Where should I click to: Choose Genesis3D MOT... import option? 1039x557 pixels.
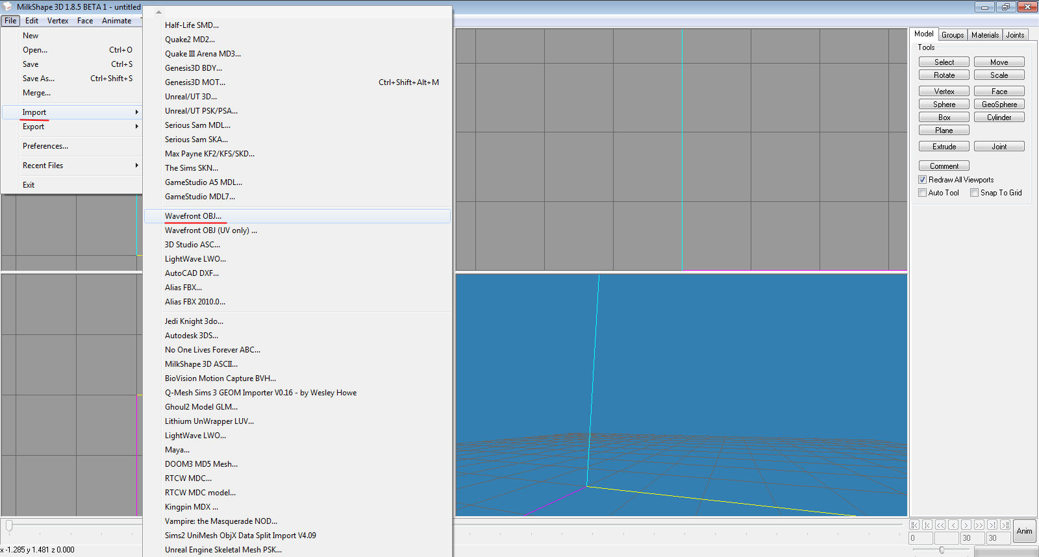(297, 82)
